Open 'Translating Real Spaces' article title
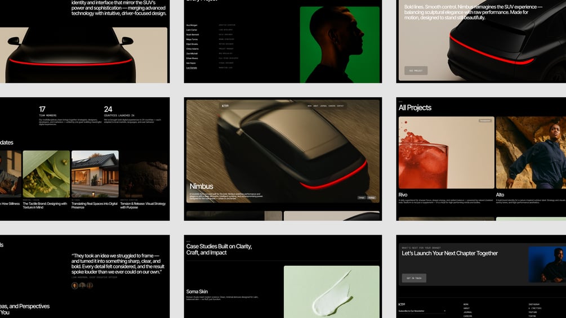Screen dimensions: 566x318 click(95, 205)
